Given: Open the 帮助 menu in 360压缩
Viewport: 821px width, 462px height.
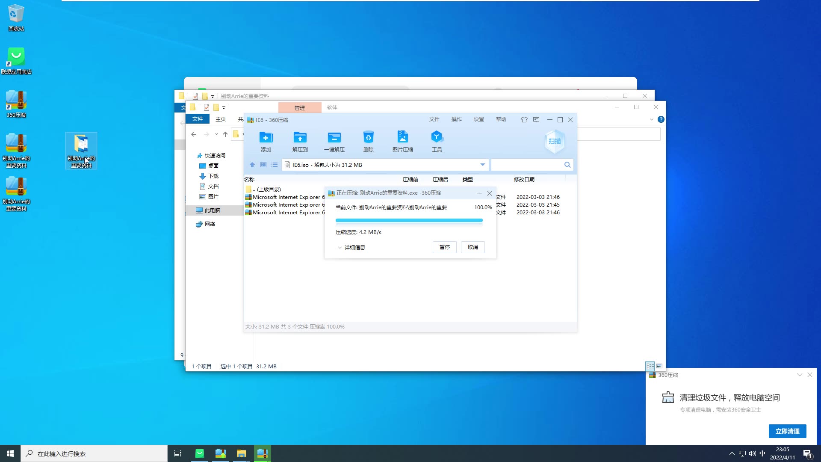Looking at the screenshot, I should 501,119.
